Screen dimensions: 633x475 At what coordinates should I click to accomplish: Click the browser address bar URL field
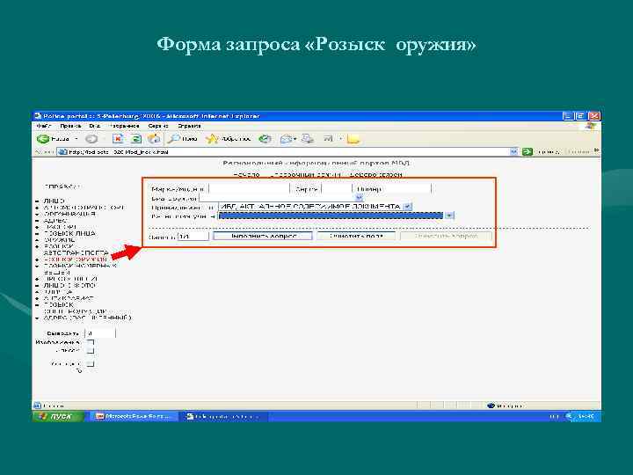(x=287, y=152)
